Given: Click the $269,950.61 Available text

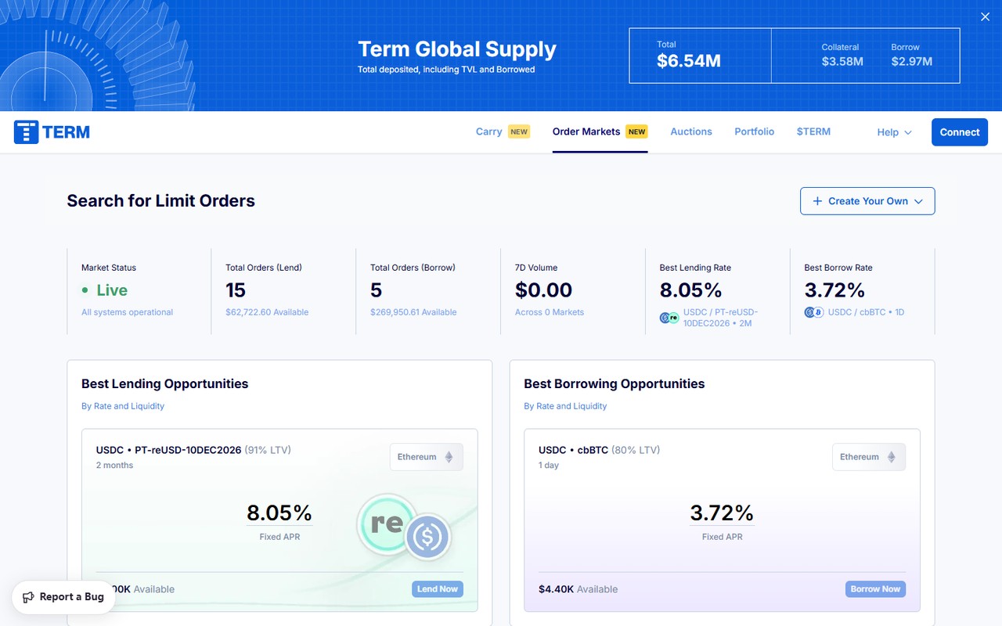Looking at the screenshot, I should click(413, 312).
